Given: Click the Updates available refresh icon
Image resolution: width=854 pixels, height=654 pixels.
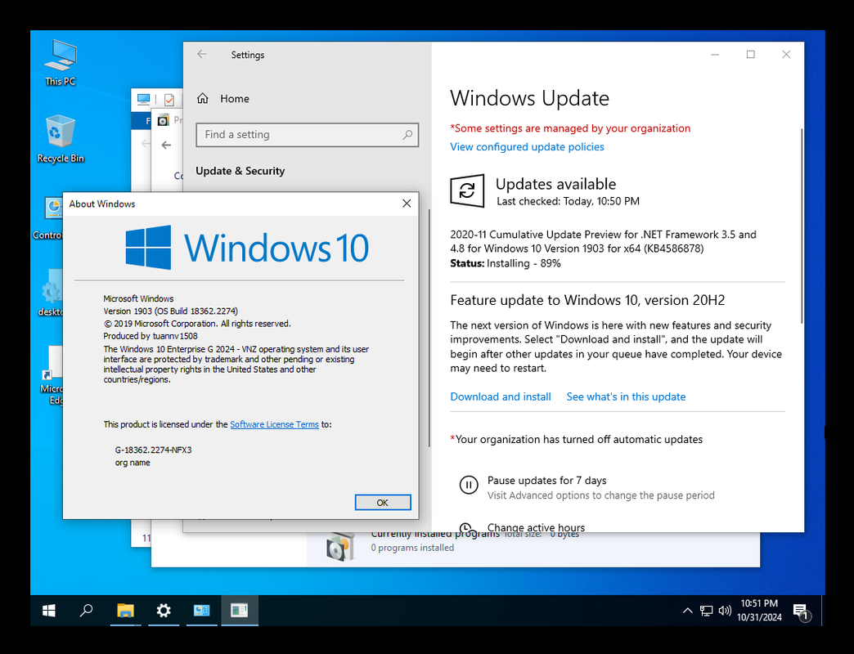Looking at the screenshot, I should point(467,190).
